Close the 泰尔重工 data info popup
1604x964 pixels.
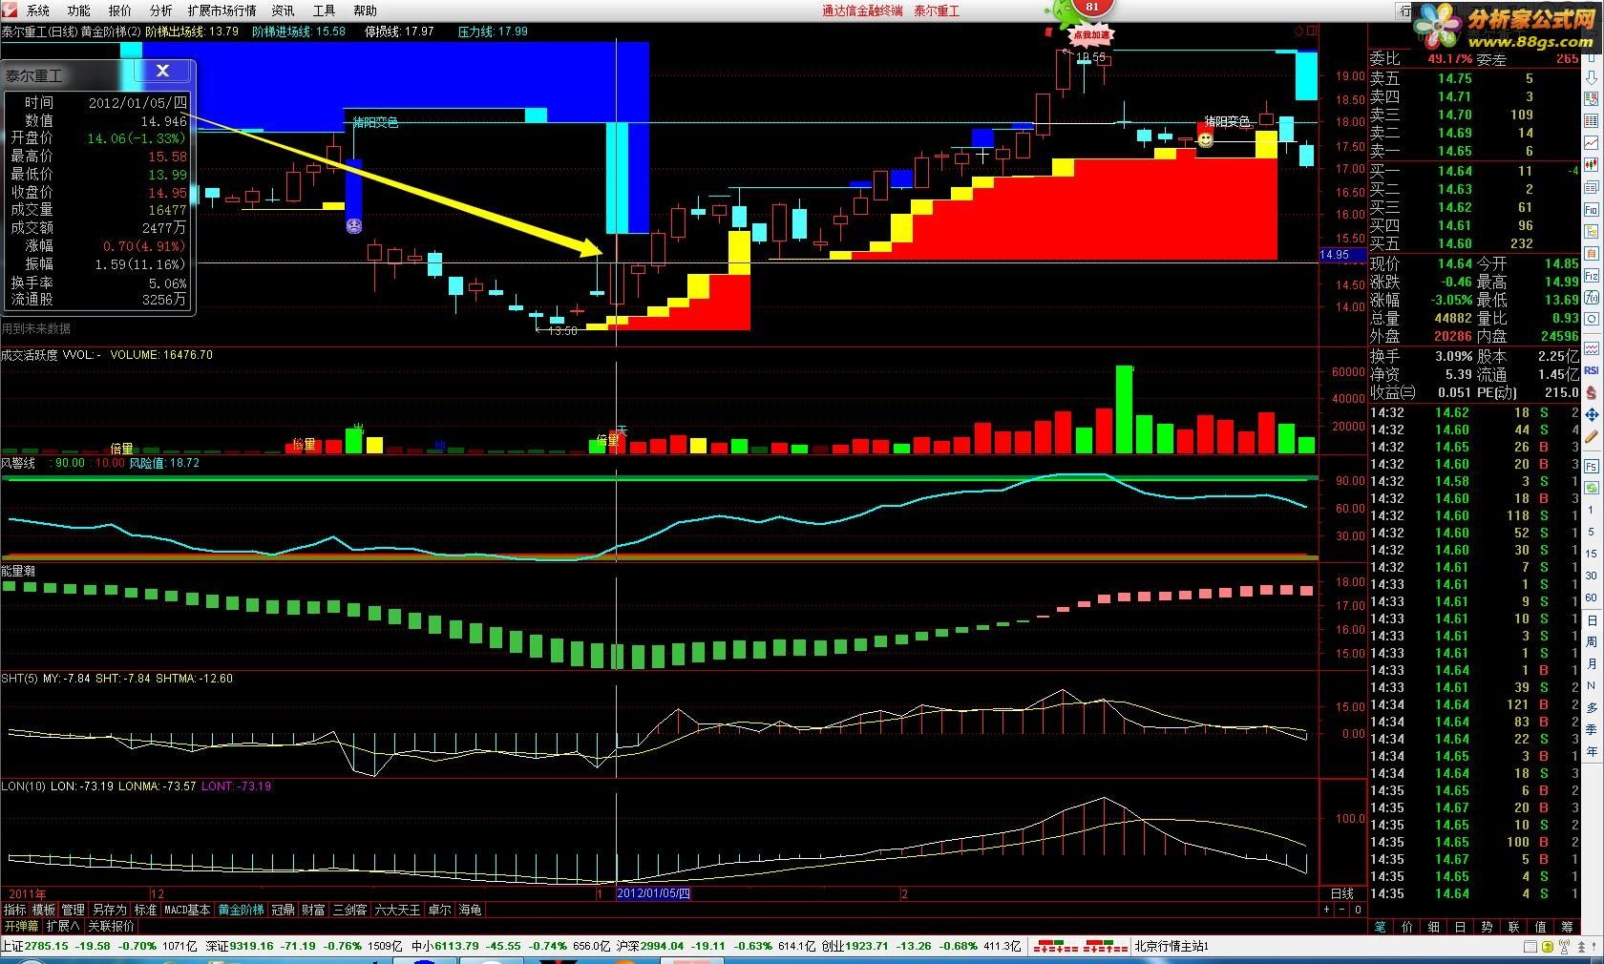tap(162, 71)
